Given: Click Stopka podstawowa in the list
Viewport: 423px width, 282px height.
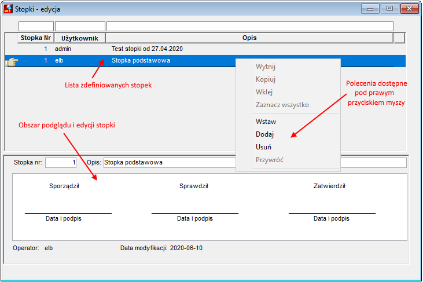Looking at the screenshot, I should pyautogui.click(x=141, y=60).
